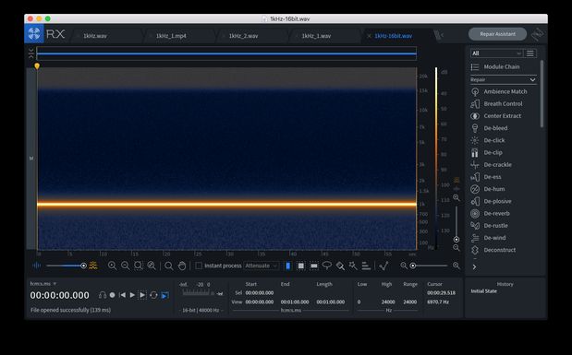This screenshot has height=355, width=572.
Task: Select the frequency selection tool
Action: [x=314, y=266]
